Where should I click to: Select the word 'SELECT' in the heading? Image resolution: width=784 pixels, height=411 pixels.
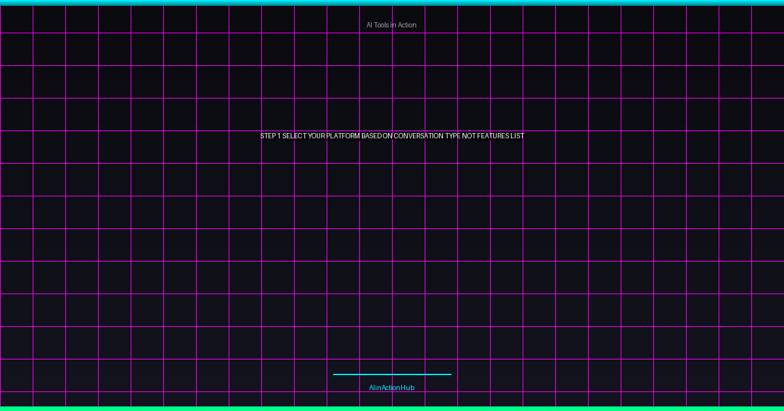pyautogui.click(x=294, y=136)
